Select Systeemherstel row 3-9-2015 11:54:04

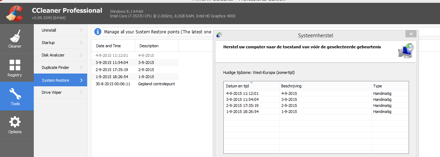316,99
